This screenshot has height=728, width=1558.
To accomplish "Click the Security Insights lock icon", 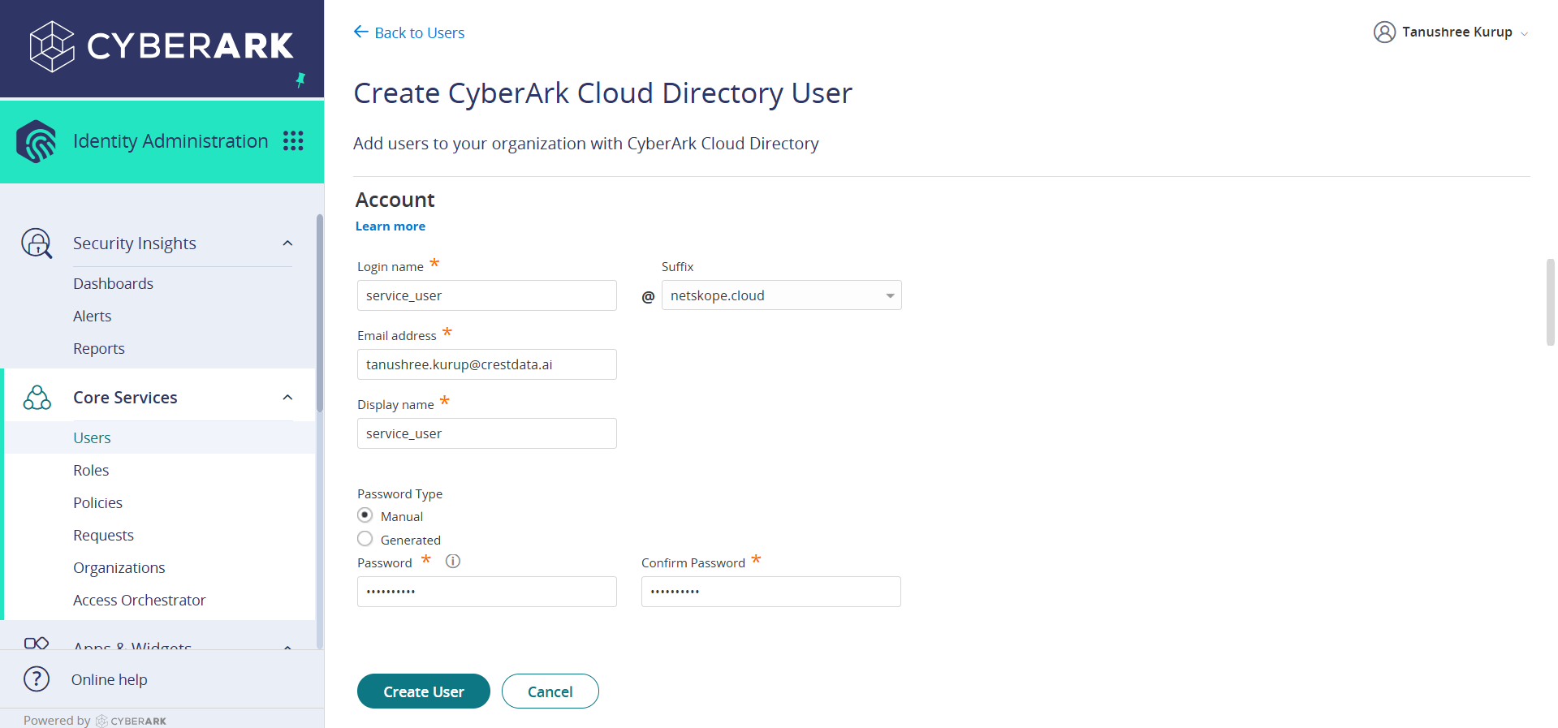I will 37,243.
